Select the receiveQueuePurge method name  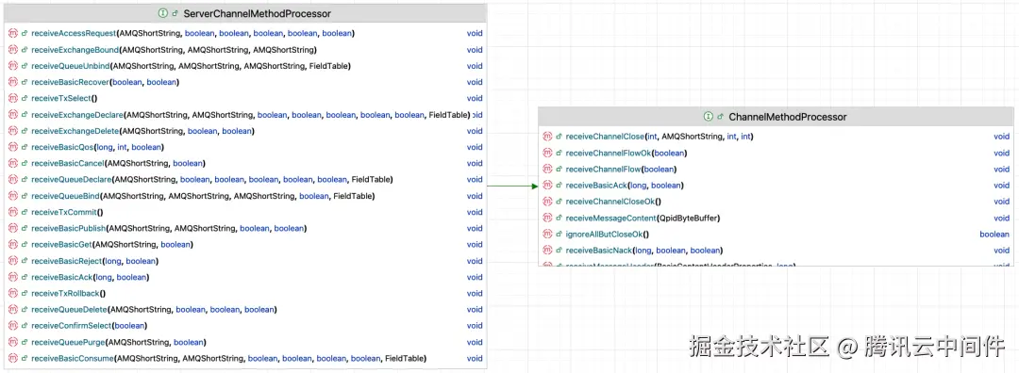point(68,341)
